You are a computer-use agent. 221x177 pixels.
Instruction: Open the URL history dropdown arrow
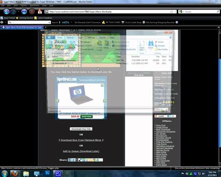pos(175,12)
